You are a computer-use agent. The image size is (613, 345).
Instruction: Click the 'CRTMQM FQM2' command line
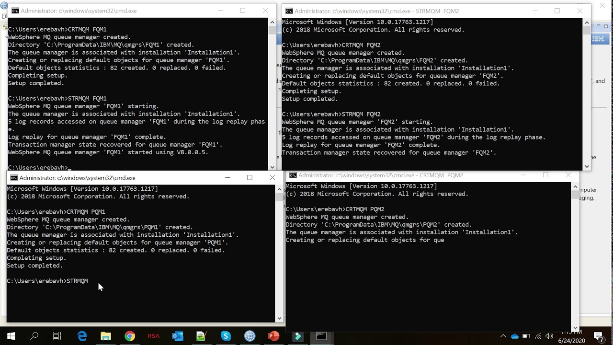(x=331, y=45)
